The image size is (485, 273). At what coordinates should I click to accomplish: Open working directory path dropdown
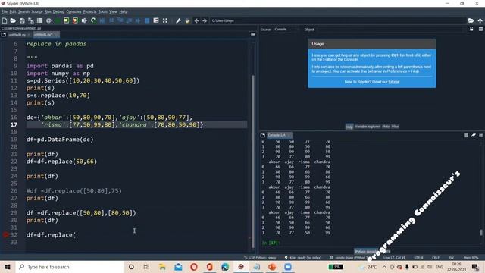coord(338,20)
